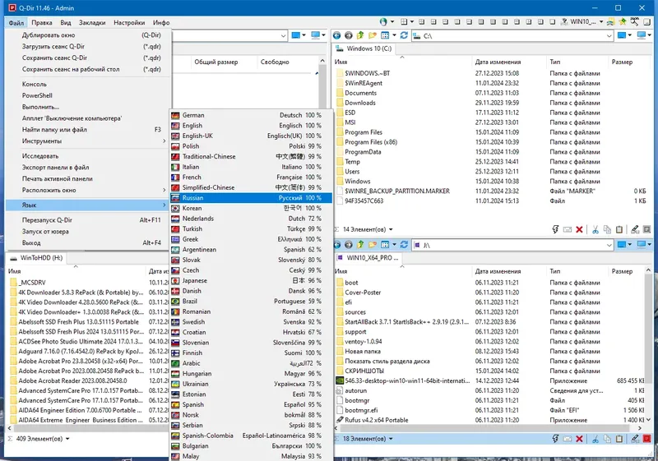This screenshot has height=461, width=658.
Task: Click red X delete icon in C:\ pane status bar
Action: point(579,229)
